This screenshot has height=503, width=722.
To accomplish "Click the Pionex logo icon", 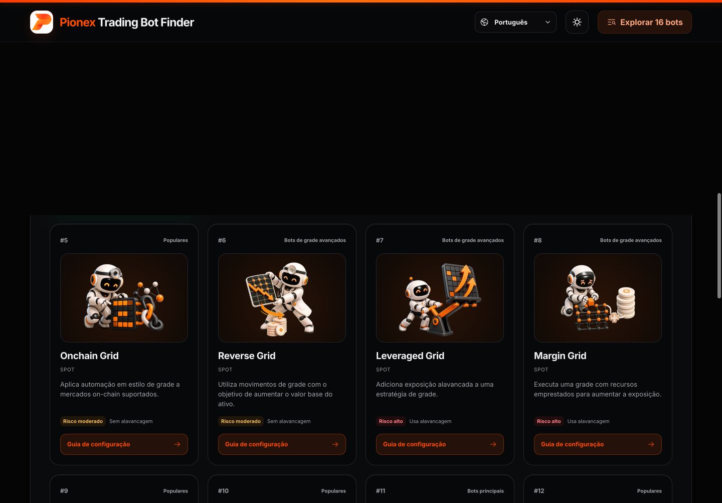I will tap(42, 22).
